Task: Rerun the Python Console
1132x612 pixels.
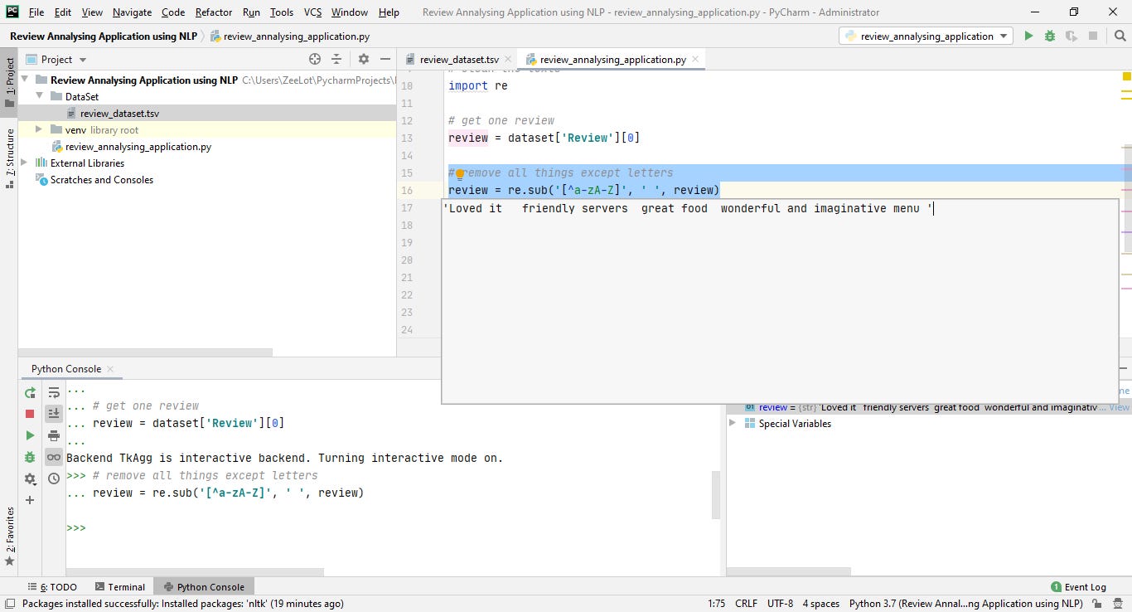Action: click(30, 393)
